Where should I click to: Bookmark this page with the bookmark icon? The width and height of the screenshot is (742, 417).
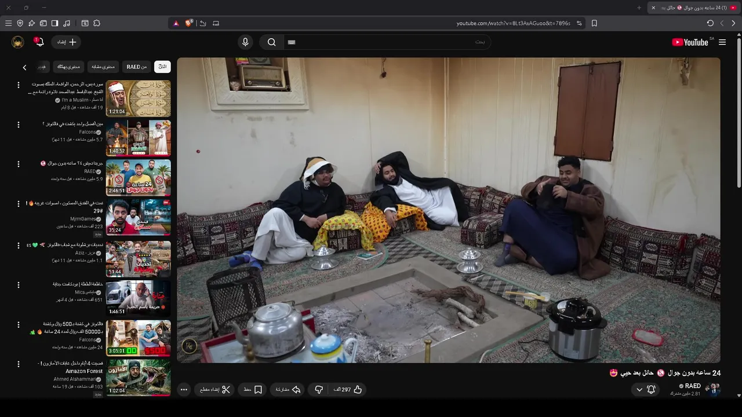pyautogui.click(x=594, y=23)
